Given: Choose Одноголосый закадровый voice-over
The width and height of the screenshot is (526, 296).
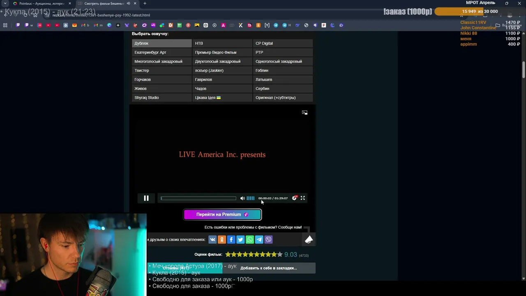Looking at the screenshot, I should [283, 61].
